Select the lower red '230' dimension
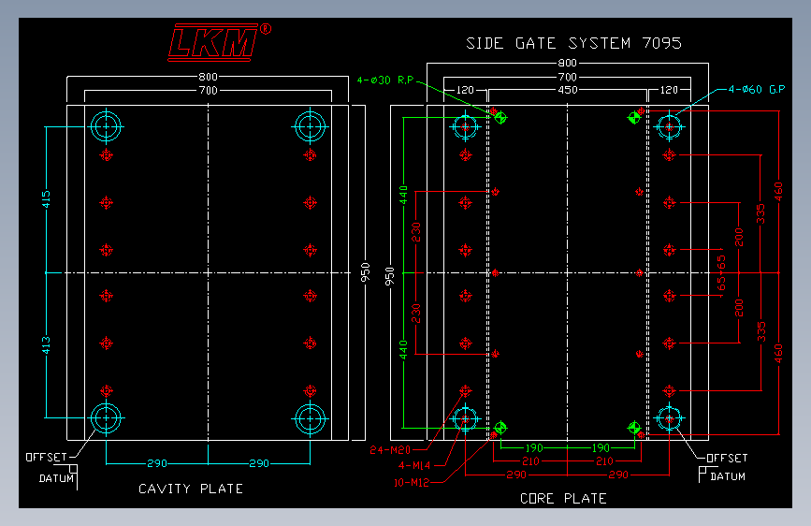Image resolution: width=811 pixels, height=526 pixels. coord(416,314)
